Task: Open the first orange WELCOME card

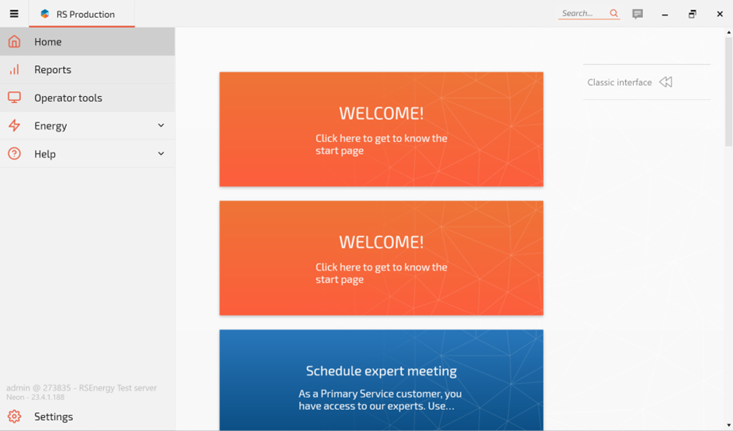Action: click(x=381, y=129)
